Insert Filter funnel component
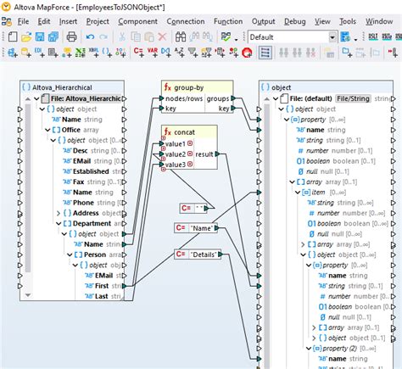Screen dimensions: 402x369 (x=193, y=53)
